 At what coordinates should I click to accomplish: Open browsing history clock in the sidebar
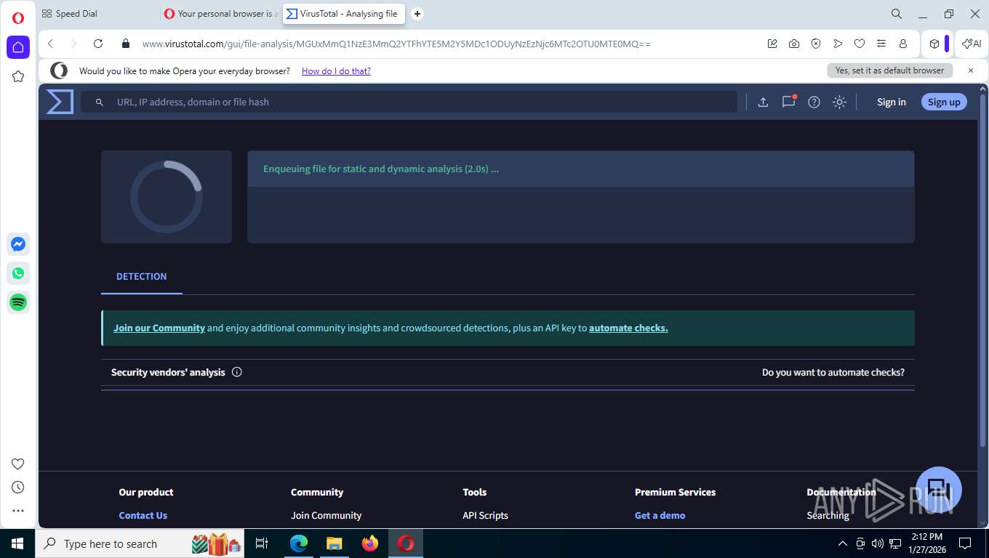pyautogui.click(x=18, y=488)
